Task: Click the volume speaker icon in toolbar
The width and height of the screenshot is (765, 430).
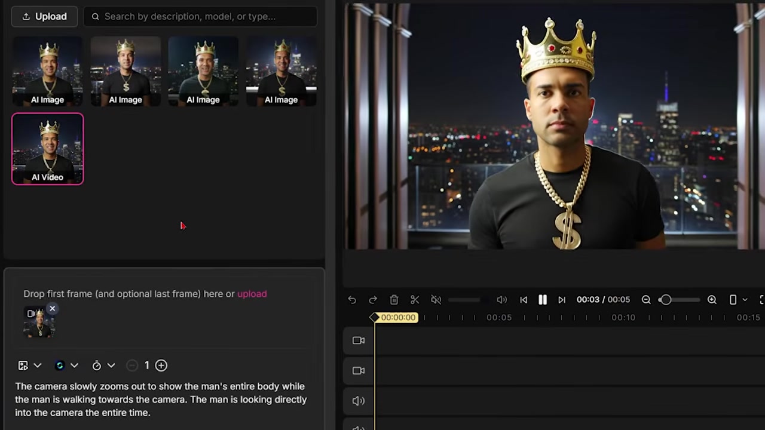Action: click(501, 300)
